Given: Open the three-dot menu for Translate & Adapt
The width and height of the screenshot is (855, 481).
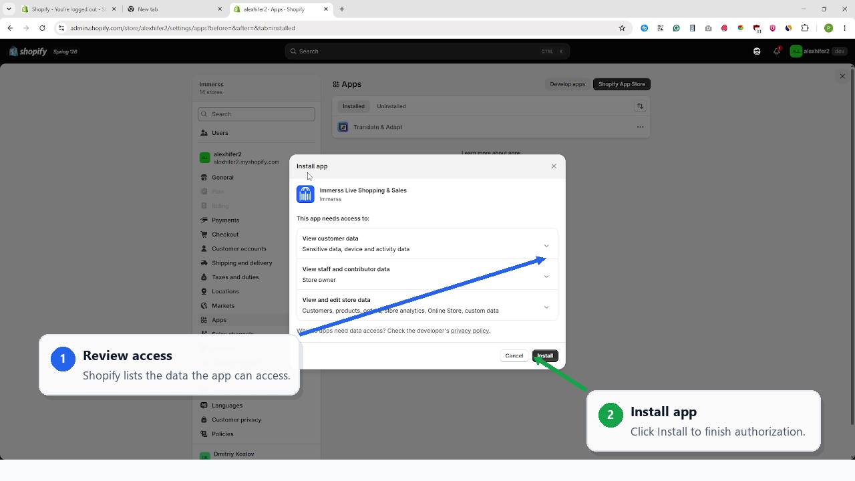Looking at the screenshot, I should coord(640,127).
